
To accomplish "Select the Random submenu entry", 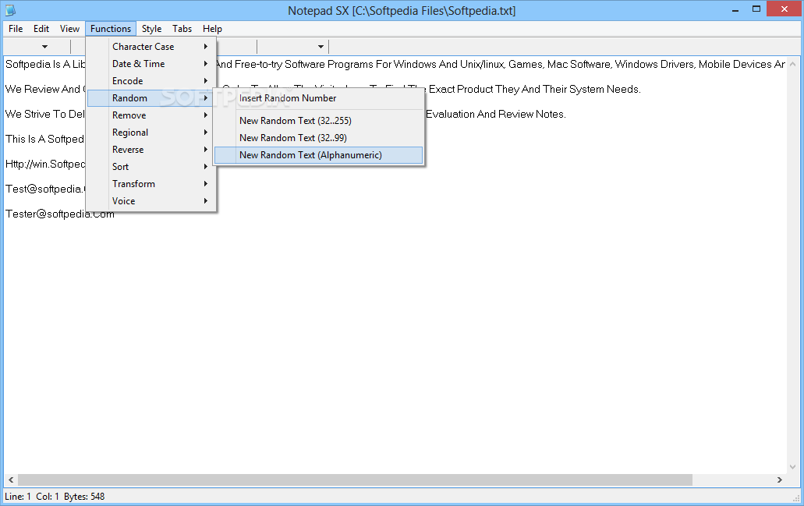I will coord(151,98).
